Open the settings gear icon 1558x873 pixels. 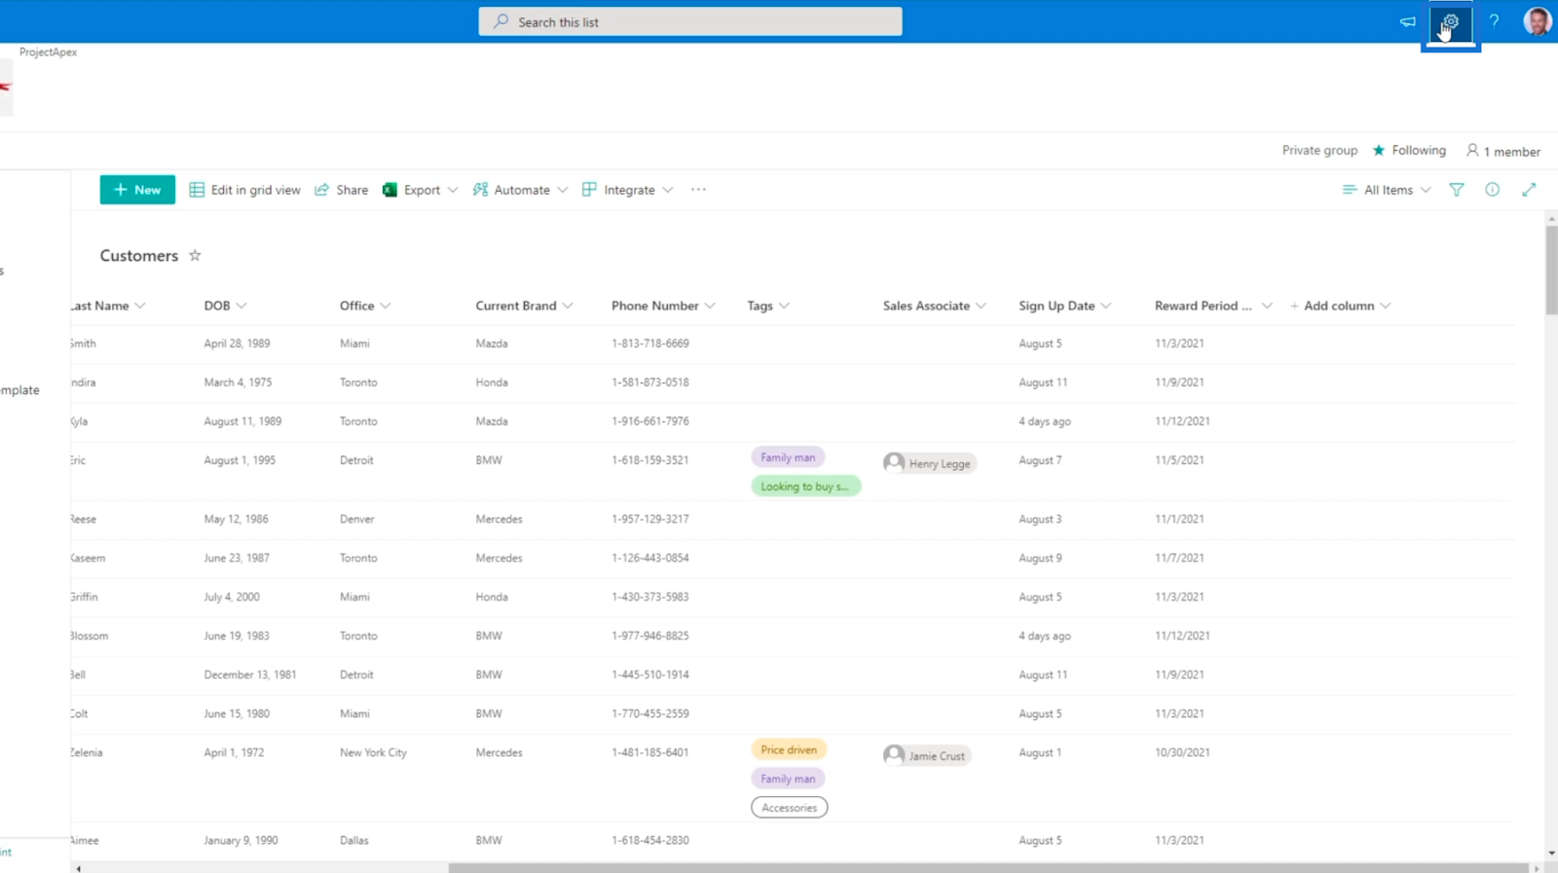click(x=1450, y=21)
